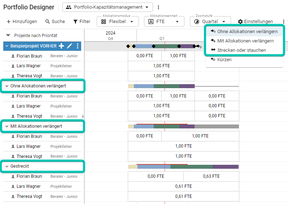
Task: Click Lars Wagner's 1,00 FTE cell under Mit Allokationen verlängert
Action: [x=183, y=146]
